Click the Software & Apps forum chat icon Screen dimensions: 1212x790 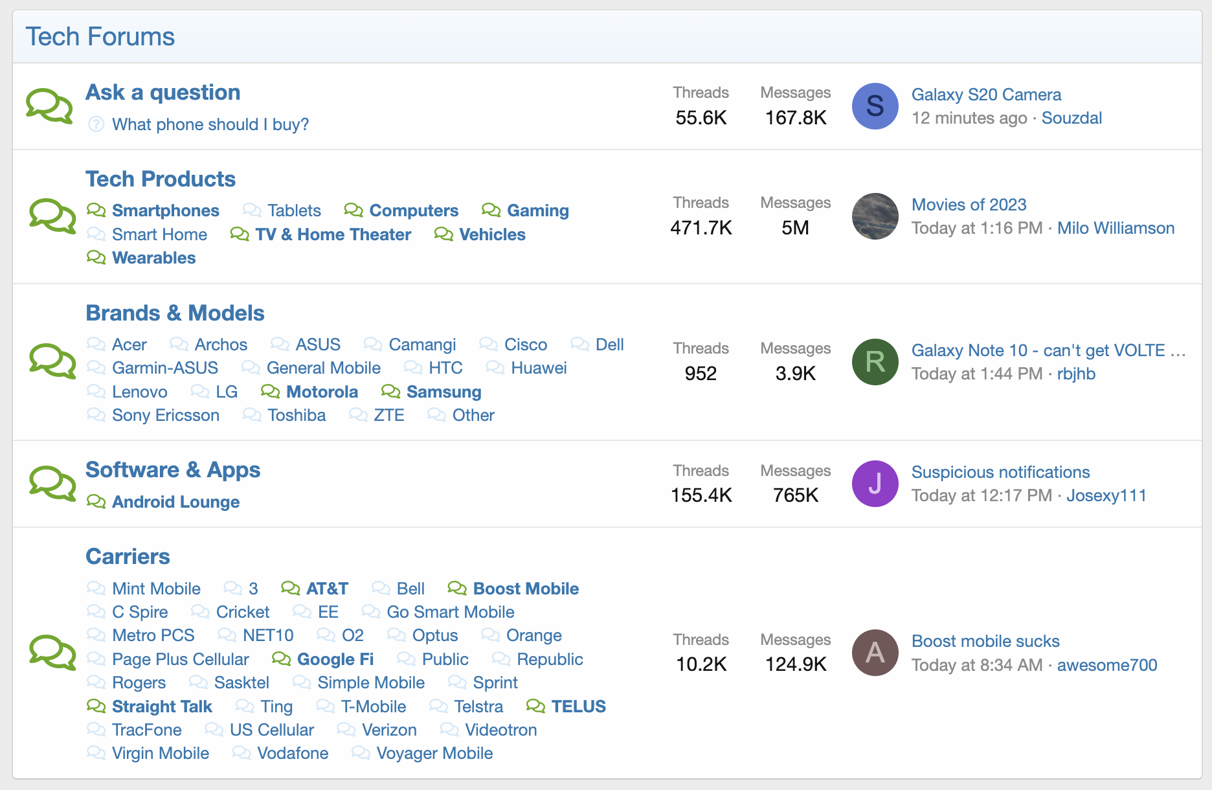coord(52,483)
